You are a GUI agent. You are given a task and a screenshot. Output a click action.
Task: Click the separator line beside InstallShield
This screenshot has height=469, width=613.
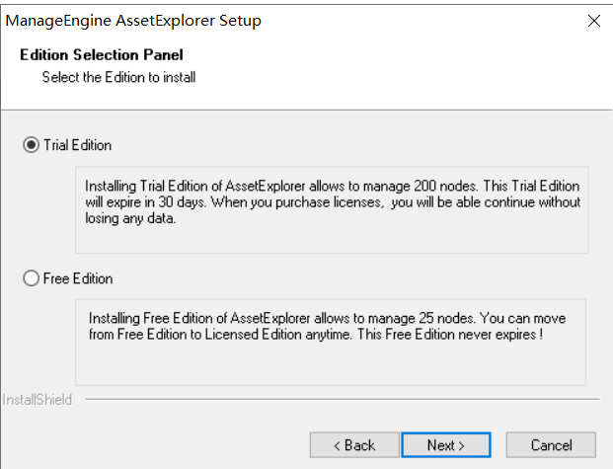343,399
